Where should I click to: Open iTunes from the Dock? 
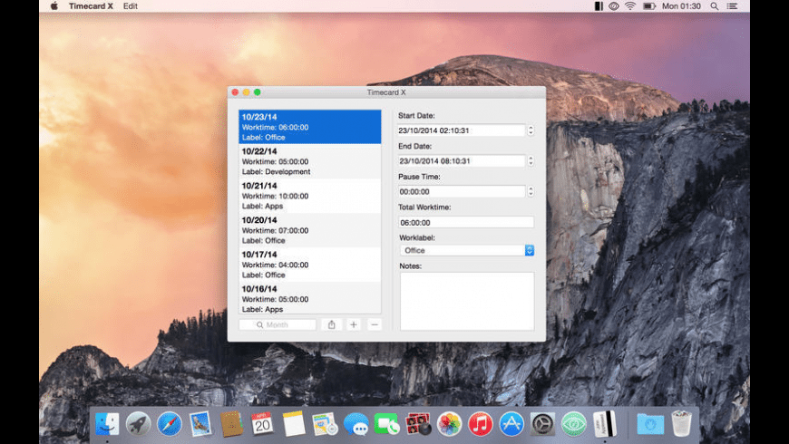(480, 424)
